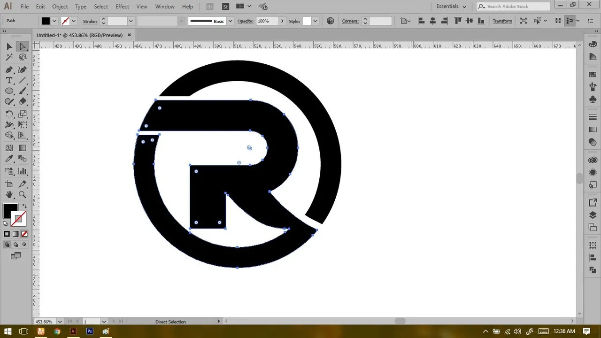
Task: Expand the Opacity slider arrow
Action: click(x=282, y=21)
